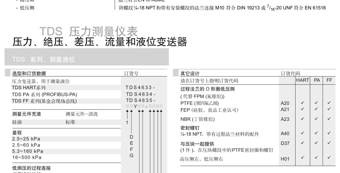The height and width of the screenshot is (173, 340).
Task: Click range code "D"
Action: (x=131, y=137)
